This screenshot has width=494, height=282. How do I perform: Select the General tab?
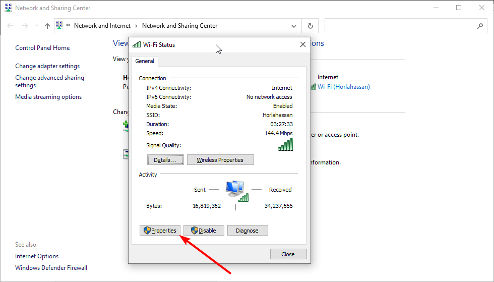[x=145, y=61]
